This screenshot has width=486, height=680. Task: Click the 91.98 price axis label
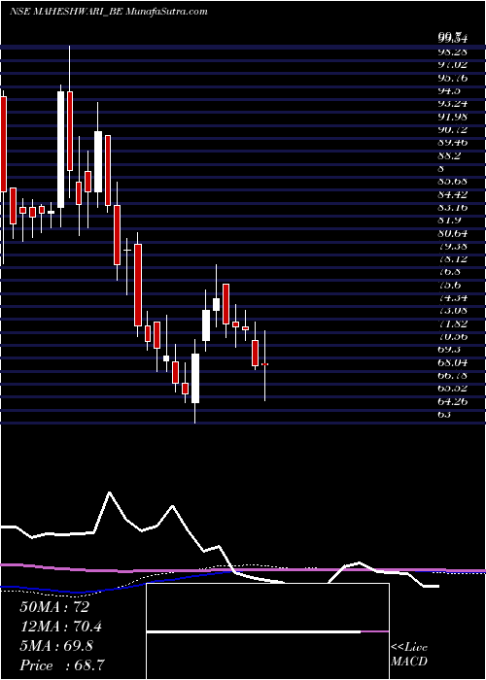pyautogui.click(x=453, y=117)
